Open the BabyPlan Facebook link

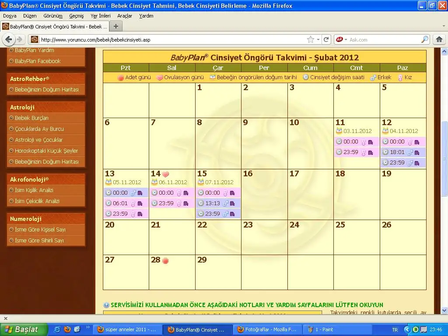(x=38, y=61)
